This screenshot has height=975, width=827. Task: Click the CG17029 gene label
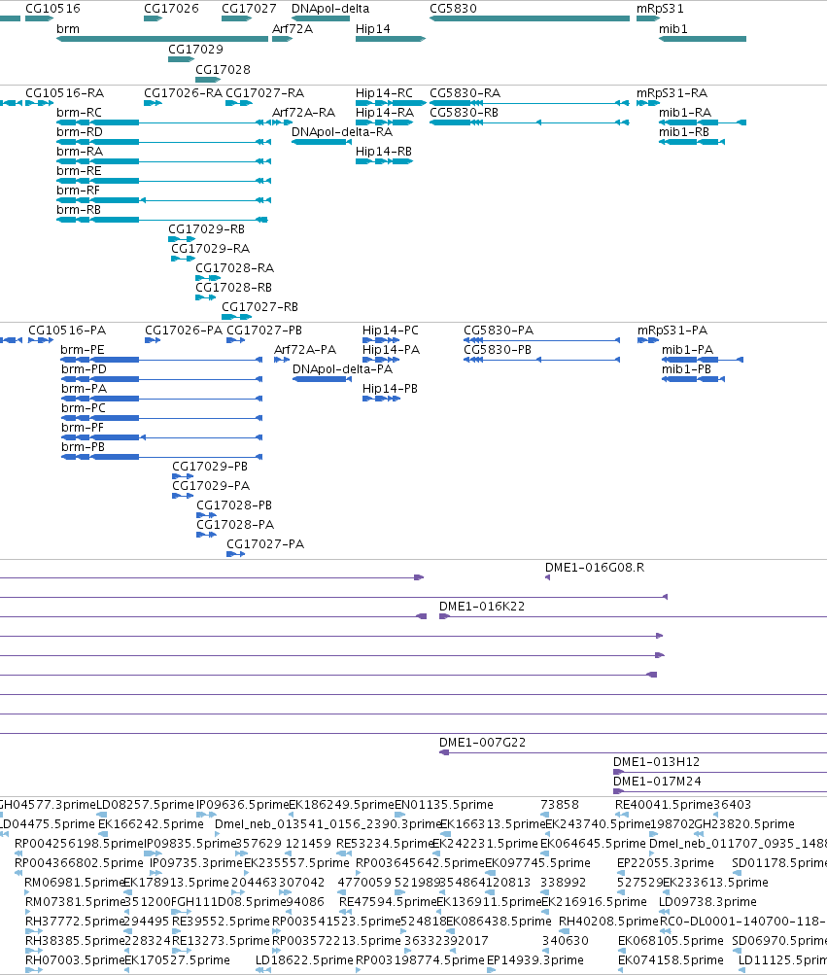point(195,50)
